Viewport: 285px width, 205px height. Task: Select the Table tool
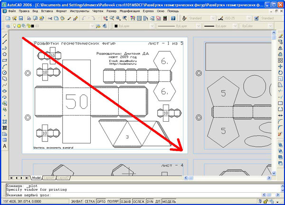click(x=5, y=140)
